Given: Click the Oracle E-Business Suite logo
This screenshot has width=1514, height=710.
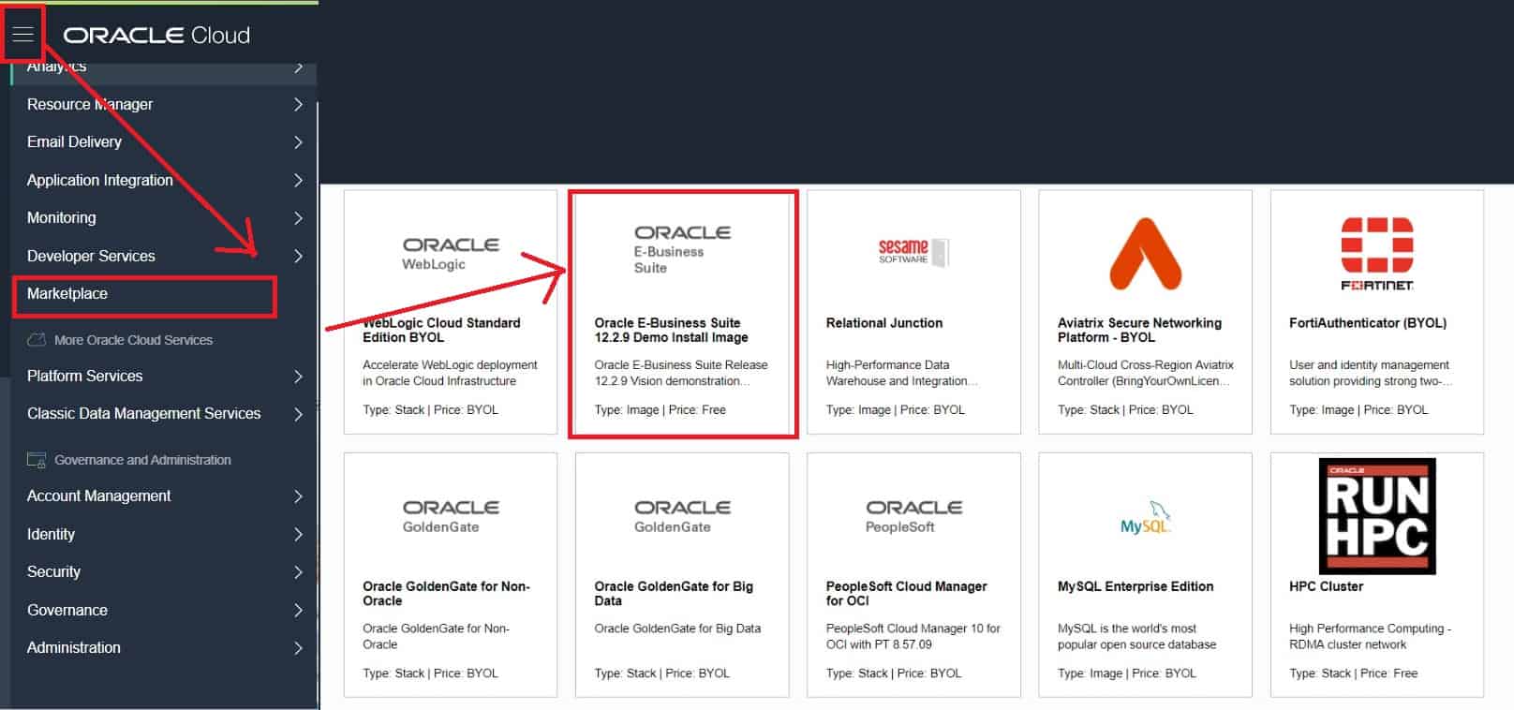Looking at the screenshot, I should pyautogui.click(x=682, y=249).
